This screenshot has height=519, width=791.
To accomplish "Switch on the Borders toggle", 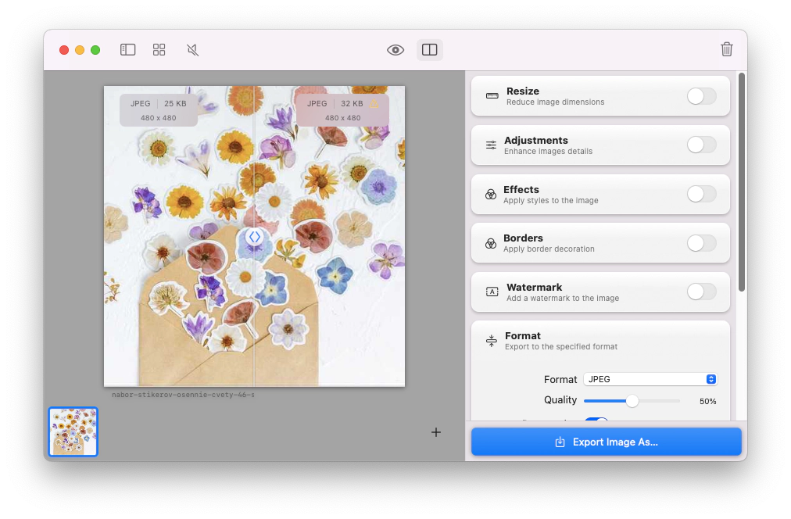I will tap(701, 243).
